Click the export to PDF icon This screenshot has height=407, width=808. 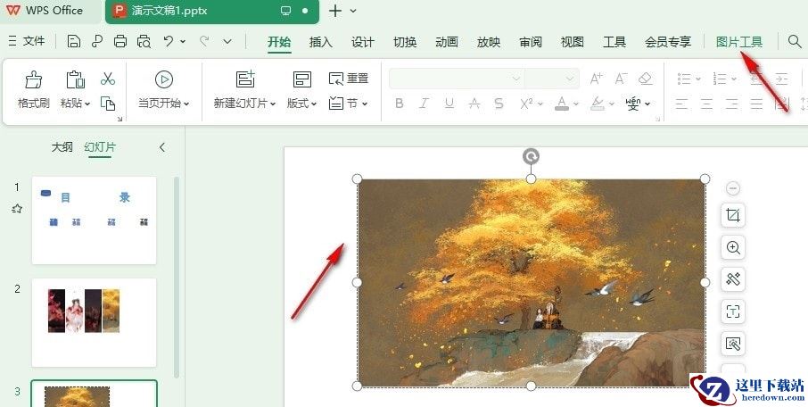tap(97, 42)
